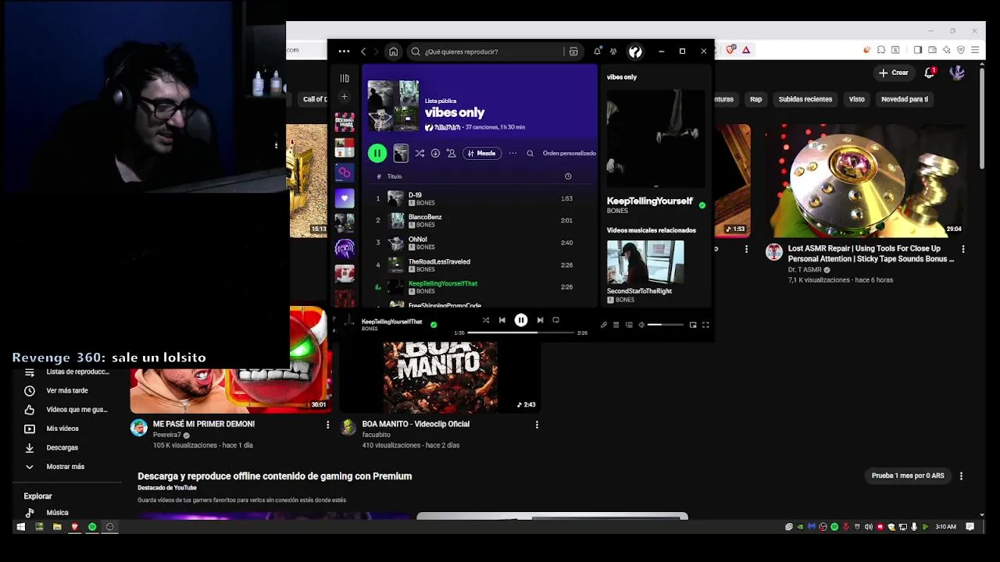Click green saved checkmark in player bar

(x=434, y=325)
